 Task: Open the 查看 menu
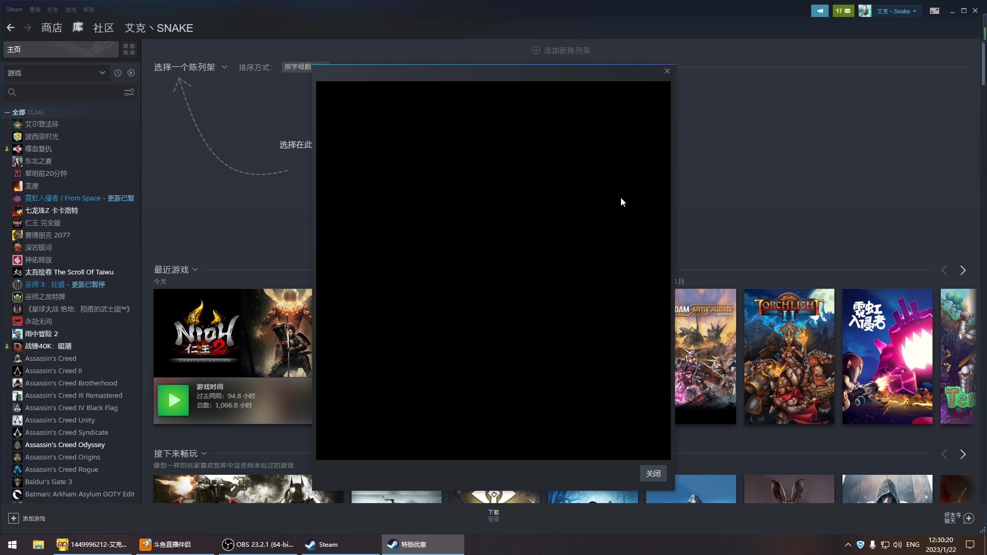click(35, 9)
